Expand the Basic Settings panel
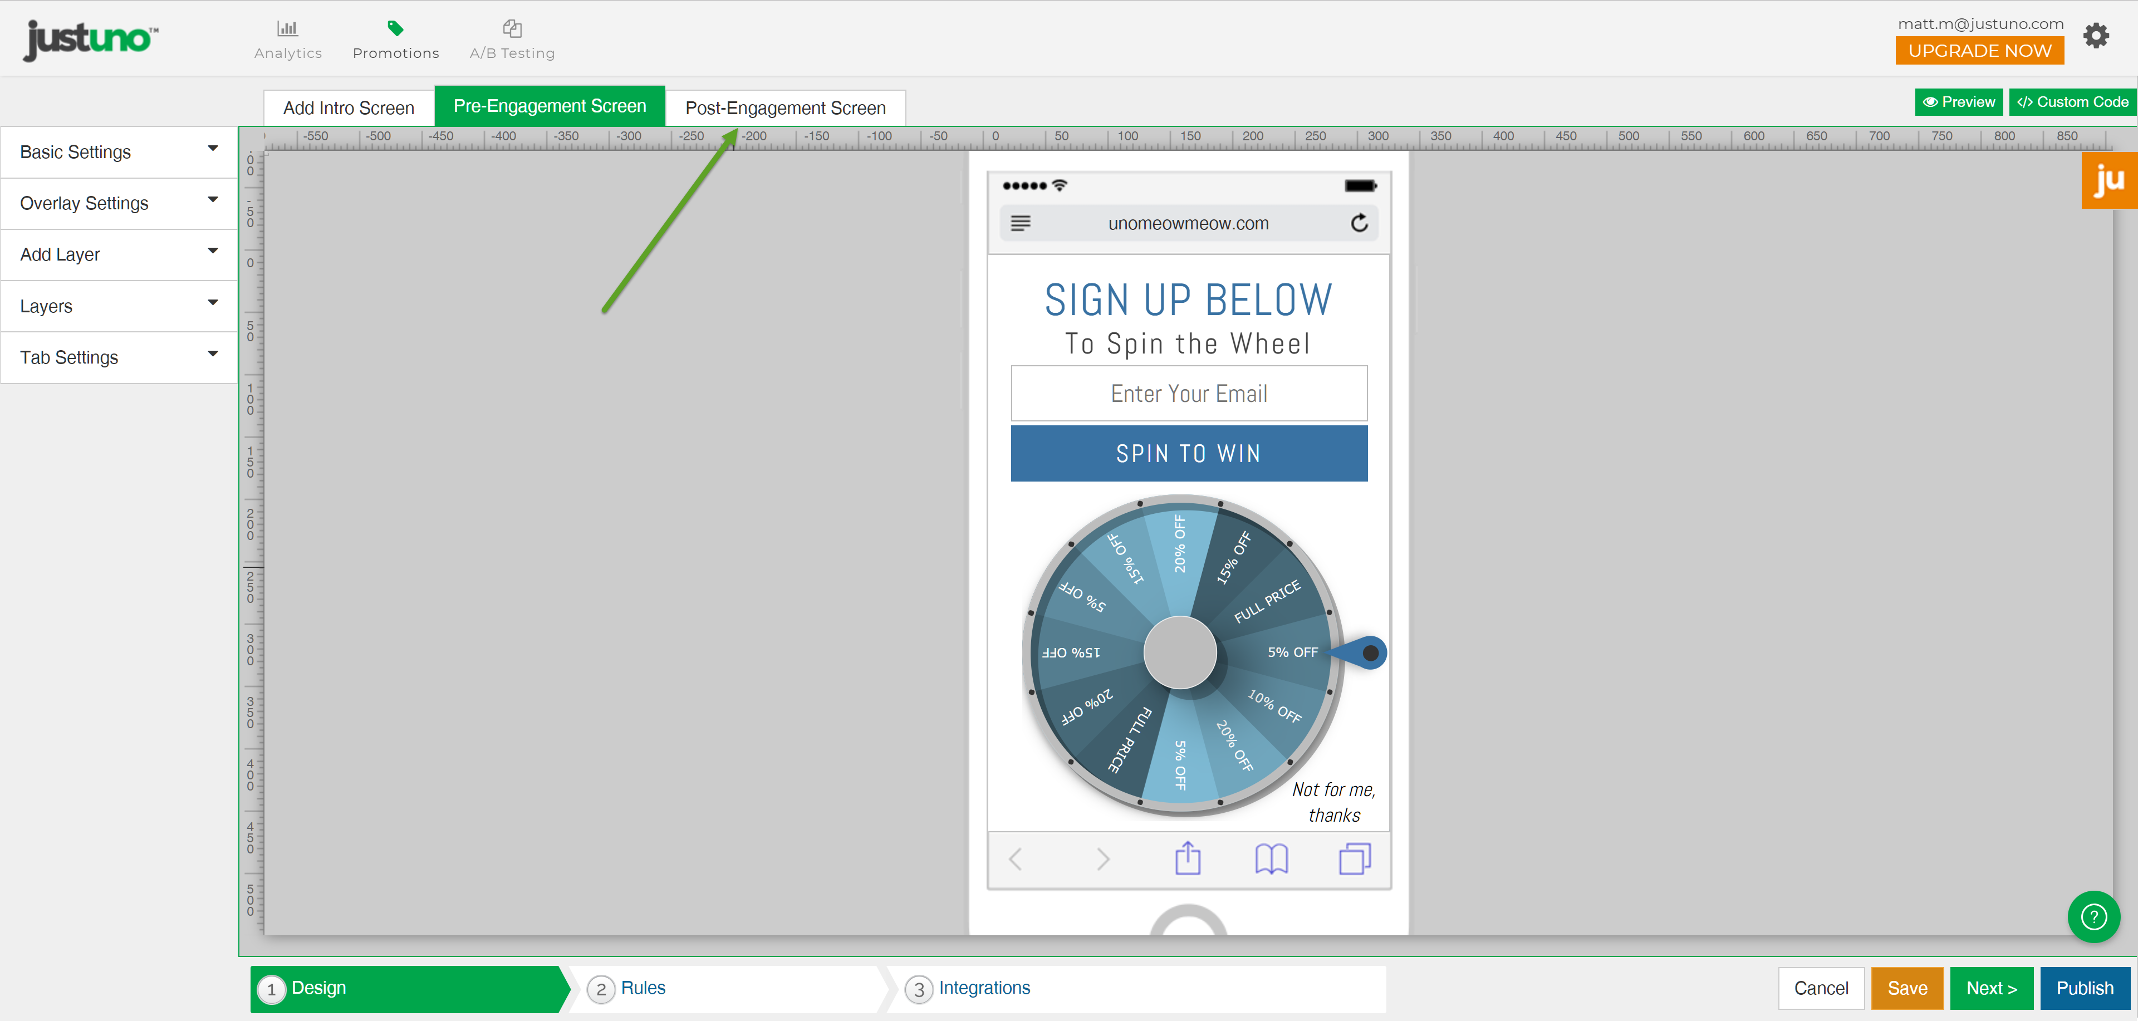Viewport: 2138px width, 1021px height. click(119, 152)
